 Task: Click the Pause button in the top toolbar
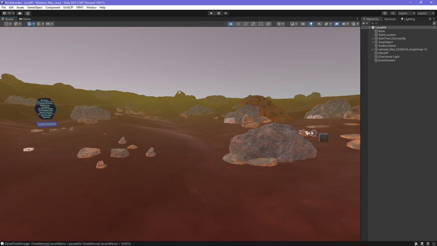(219, 13)
